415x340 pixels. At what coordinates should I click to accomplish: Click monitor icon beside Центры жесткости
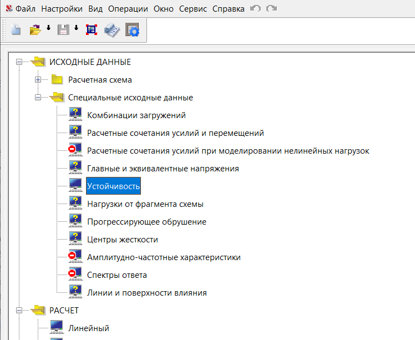click(75, 238)
